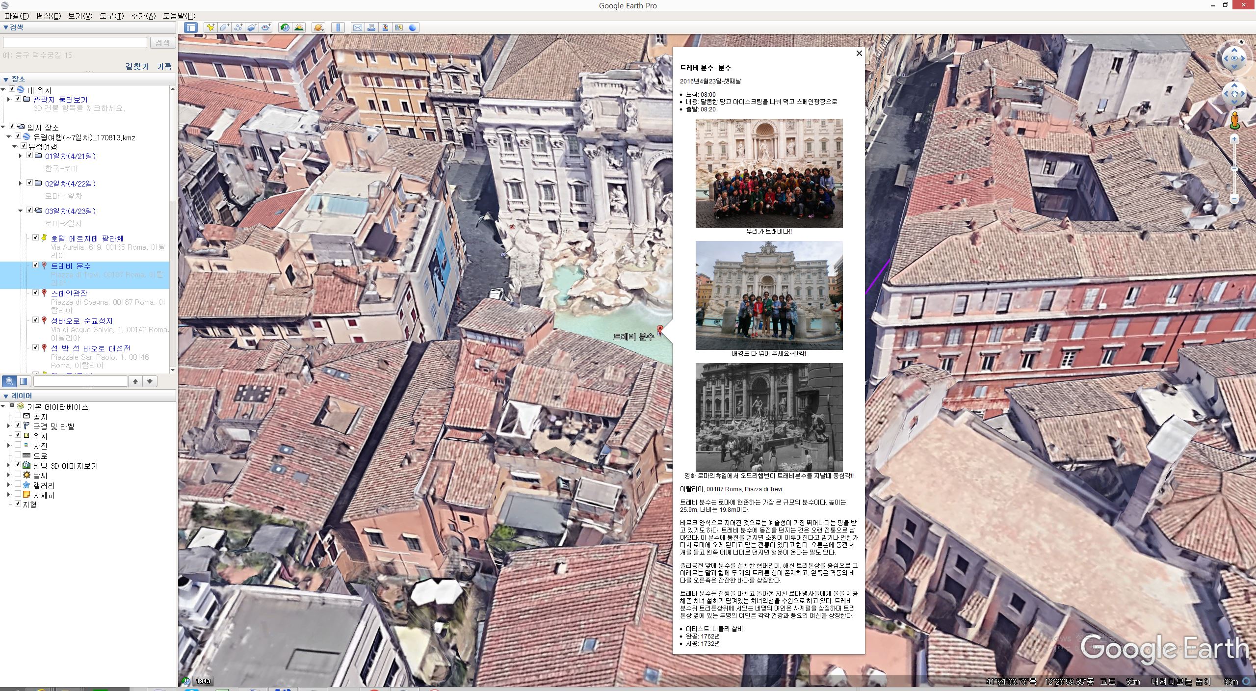Click the zoom slider handle
Image resolution: width=1256 pixels, height=691 pixels.
[x=1234, y=169]
